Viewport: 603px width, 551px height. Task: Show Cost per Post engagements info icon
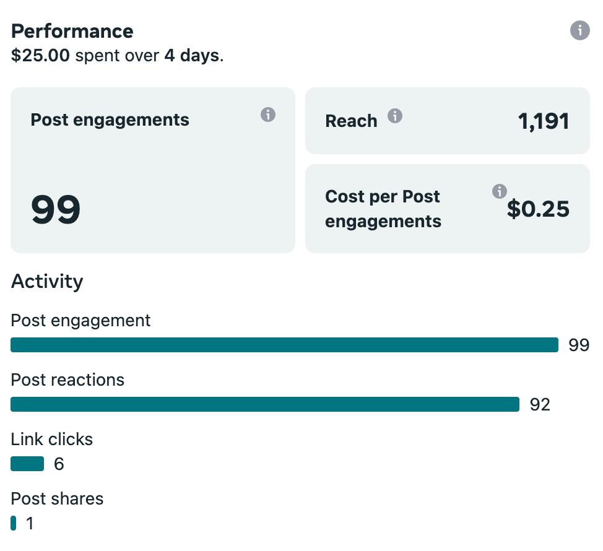tap(499, 191)
